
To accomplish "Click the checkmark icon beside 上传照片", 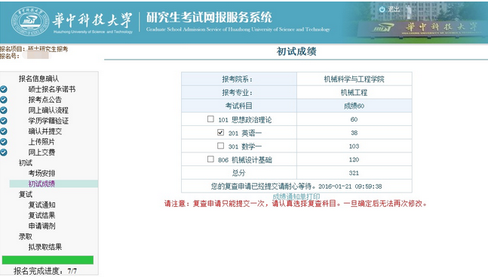I will coord(4,142).
